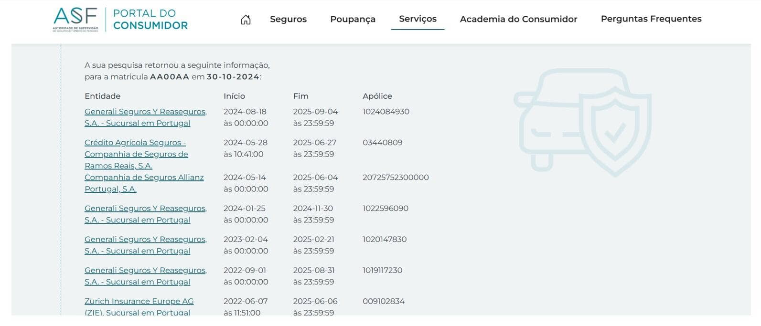Image resolution: width=761 pixels, height=326 pixels.
Task: Click the car with shield illustration
Action: coord(582,122)
